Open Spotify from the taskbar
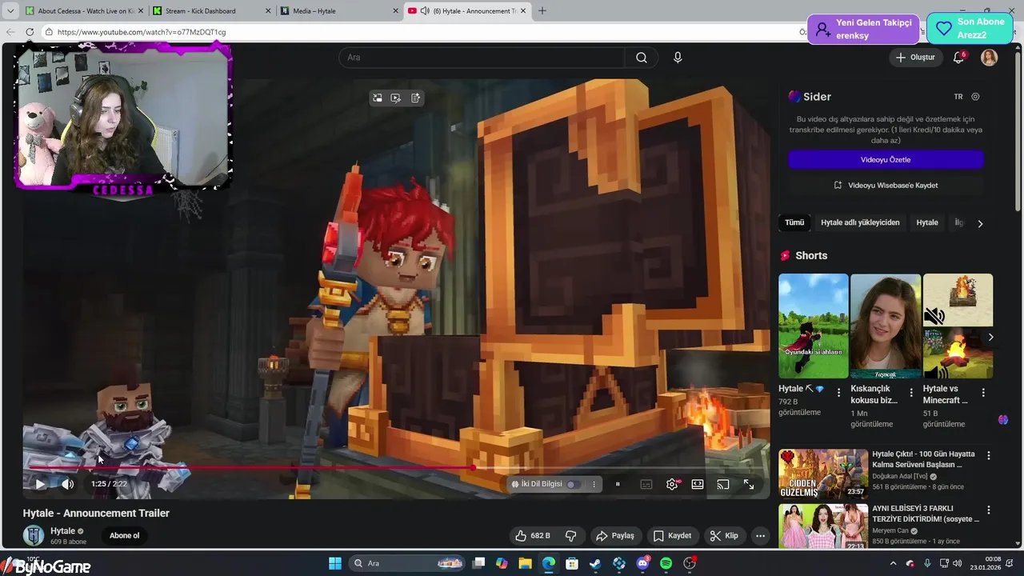 [x=666, y=563]
